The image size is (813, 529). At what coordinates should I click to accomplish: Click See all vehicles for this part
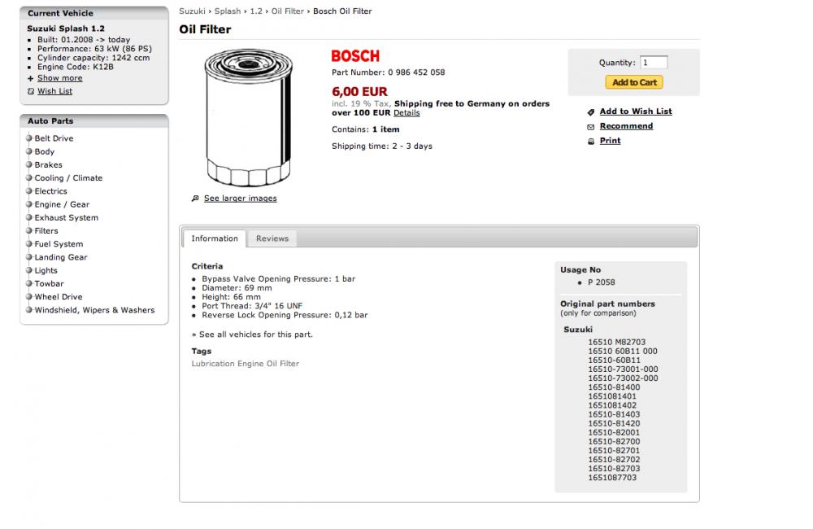point(256,334)
